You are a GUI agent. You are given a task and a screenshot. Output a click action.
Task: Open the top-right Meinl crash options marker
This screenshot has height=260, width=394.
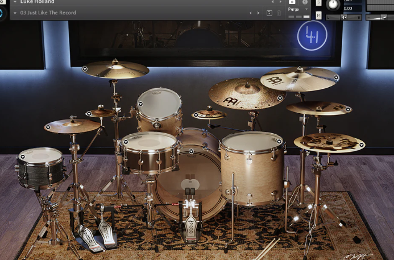point(336,77)
